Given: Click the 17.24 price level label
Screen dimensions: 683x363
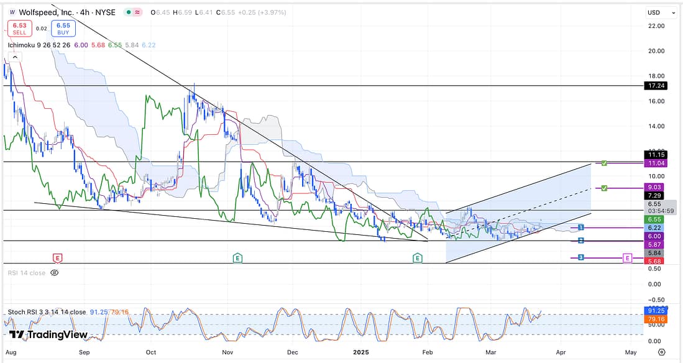Looking at the screenshot, I should click(x=658, y=85).
